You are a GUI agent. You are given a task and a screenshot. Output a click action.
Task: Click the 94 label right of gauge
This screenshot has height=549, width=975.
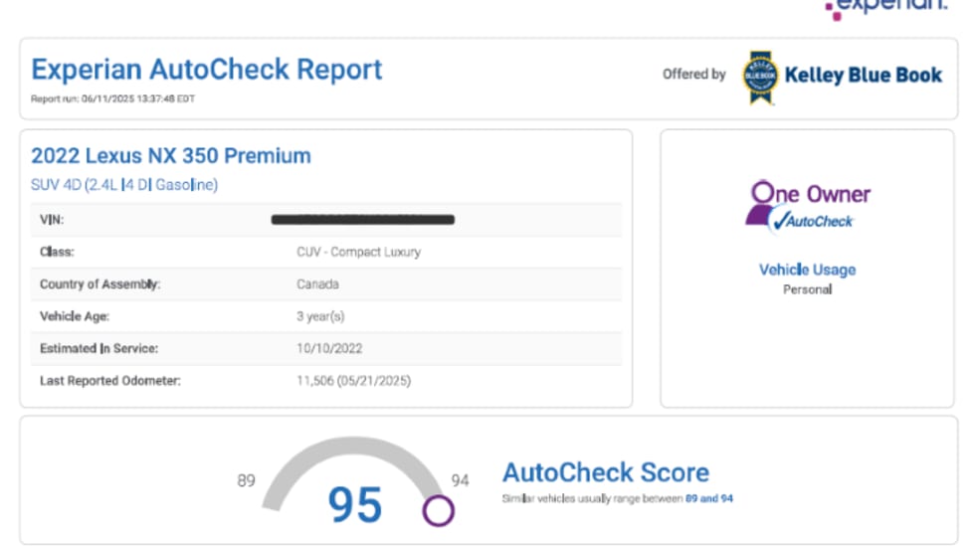point(460,480)
